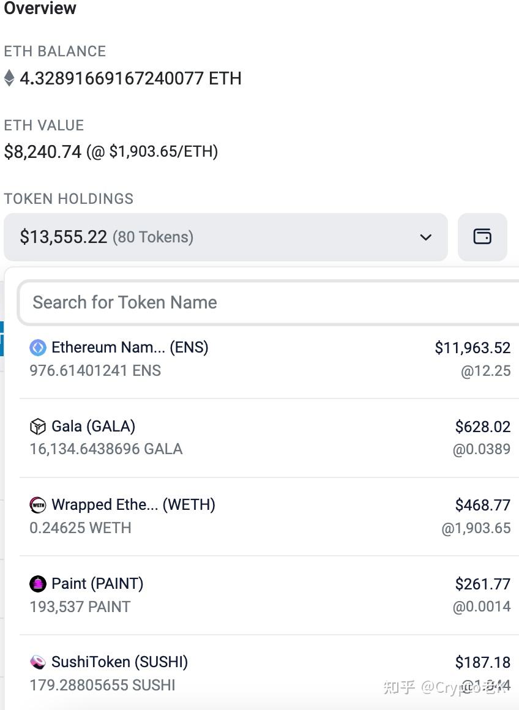Click the 193,537 PAINT balance text

80,607
